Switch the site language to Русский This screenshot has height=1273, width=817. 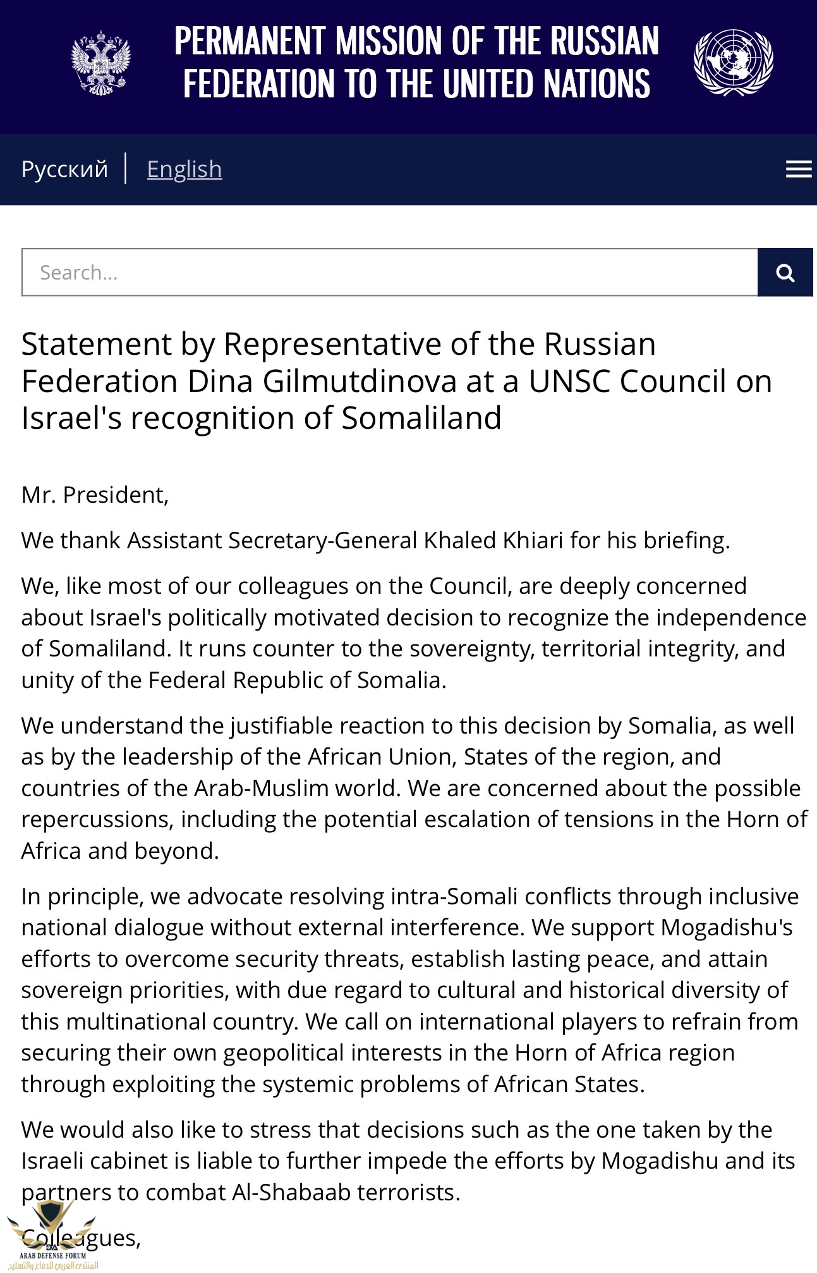click(x=64, y=169)
